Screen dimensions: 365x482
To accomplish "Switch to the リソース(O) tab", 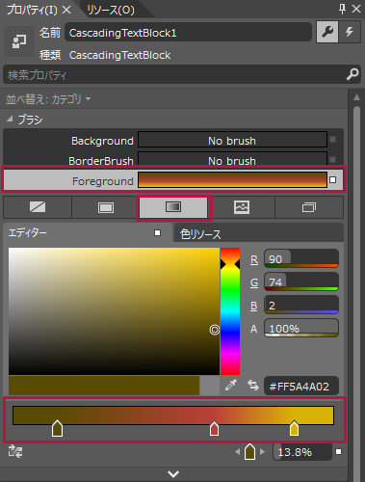I will tap(111, 10).
